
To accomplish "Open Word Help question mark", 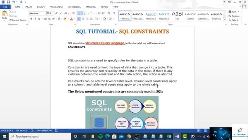I will [224, 2].
